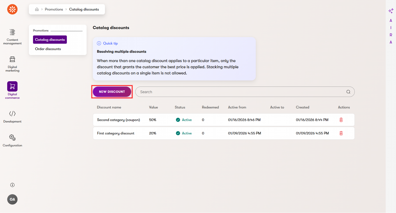This screenshot has height=213, width=396.
Task: Click the Kentico logo icon
Action: [12, 10]
